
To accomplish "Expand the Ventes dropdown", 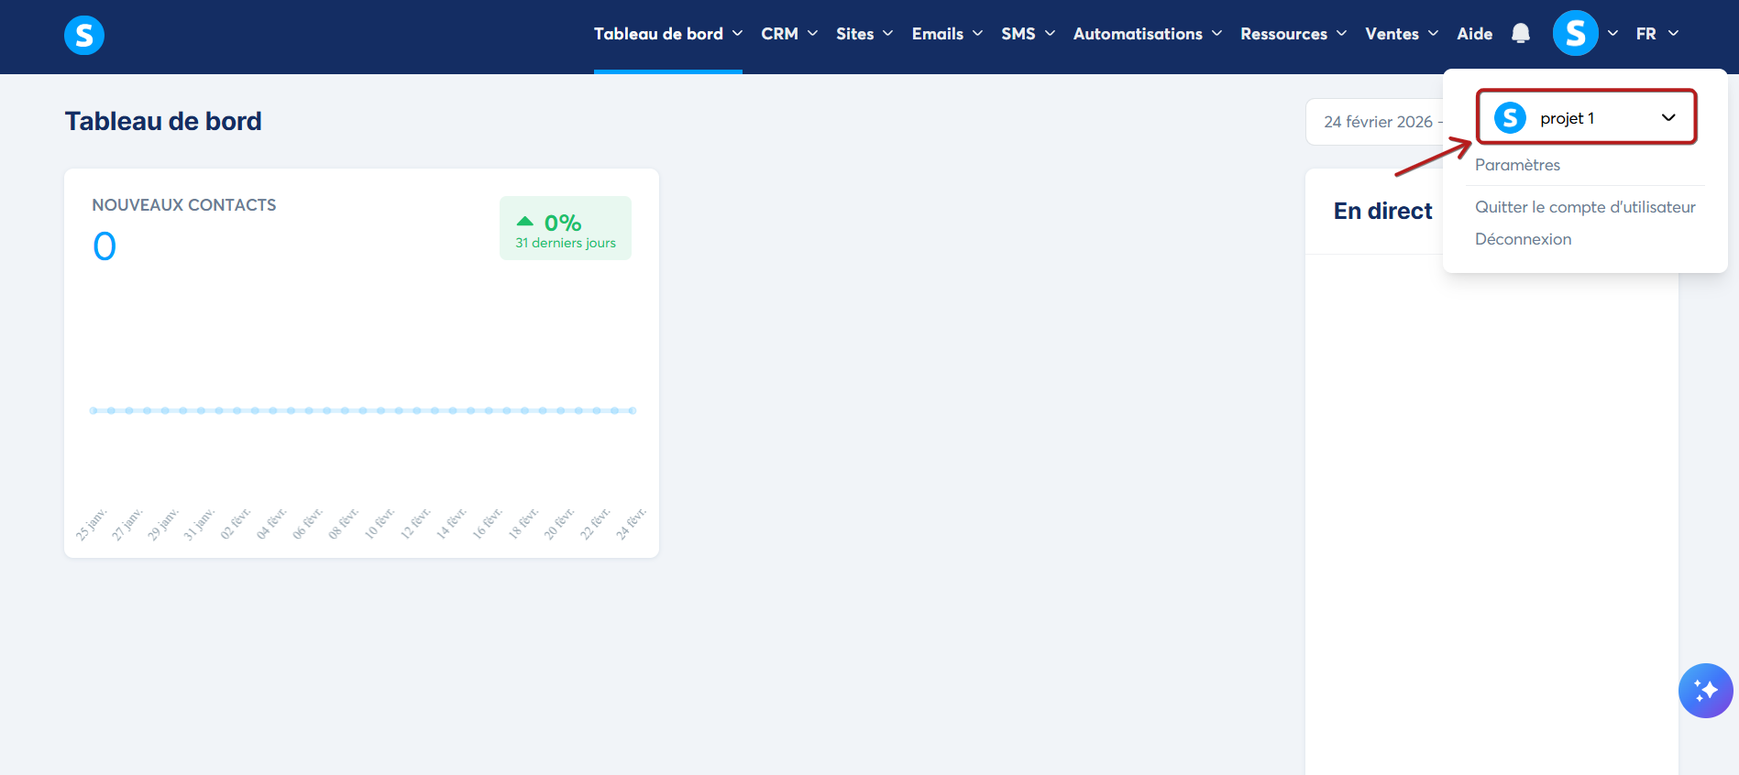I will (x=1402, y=34).
